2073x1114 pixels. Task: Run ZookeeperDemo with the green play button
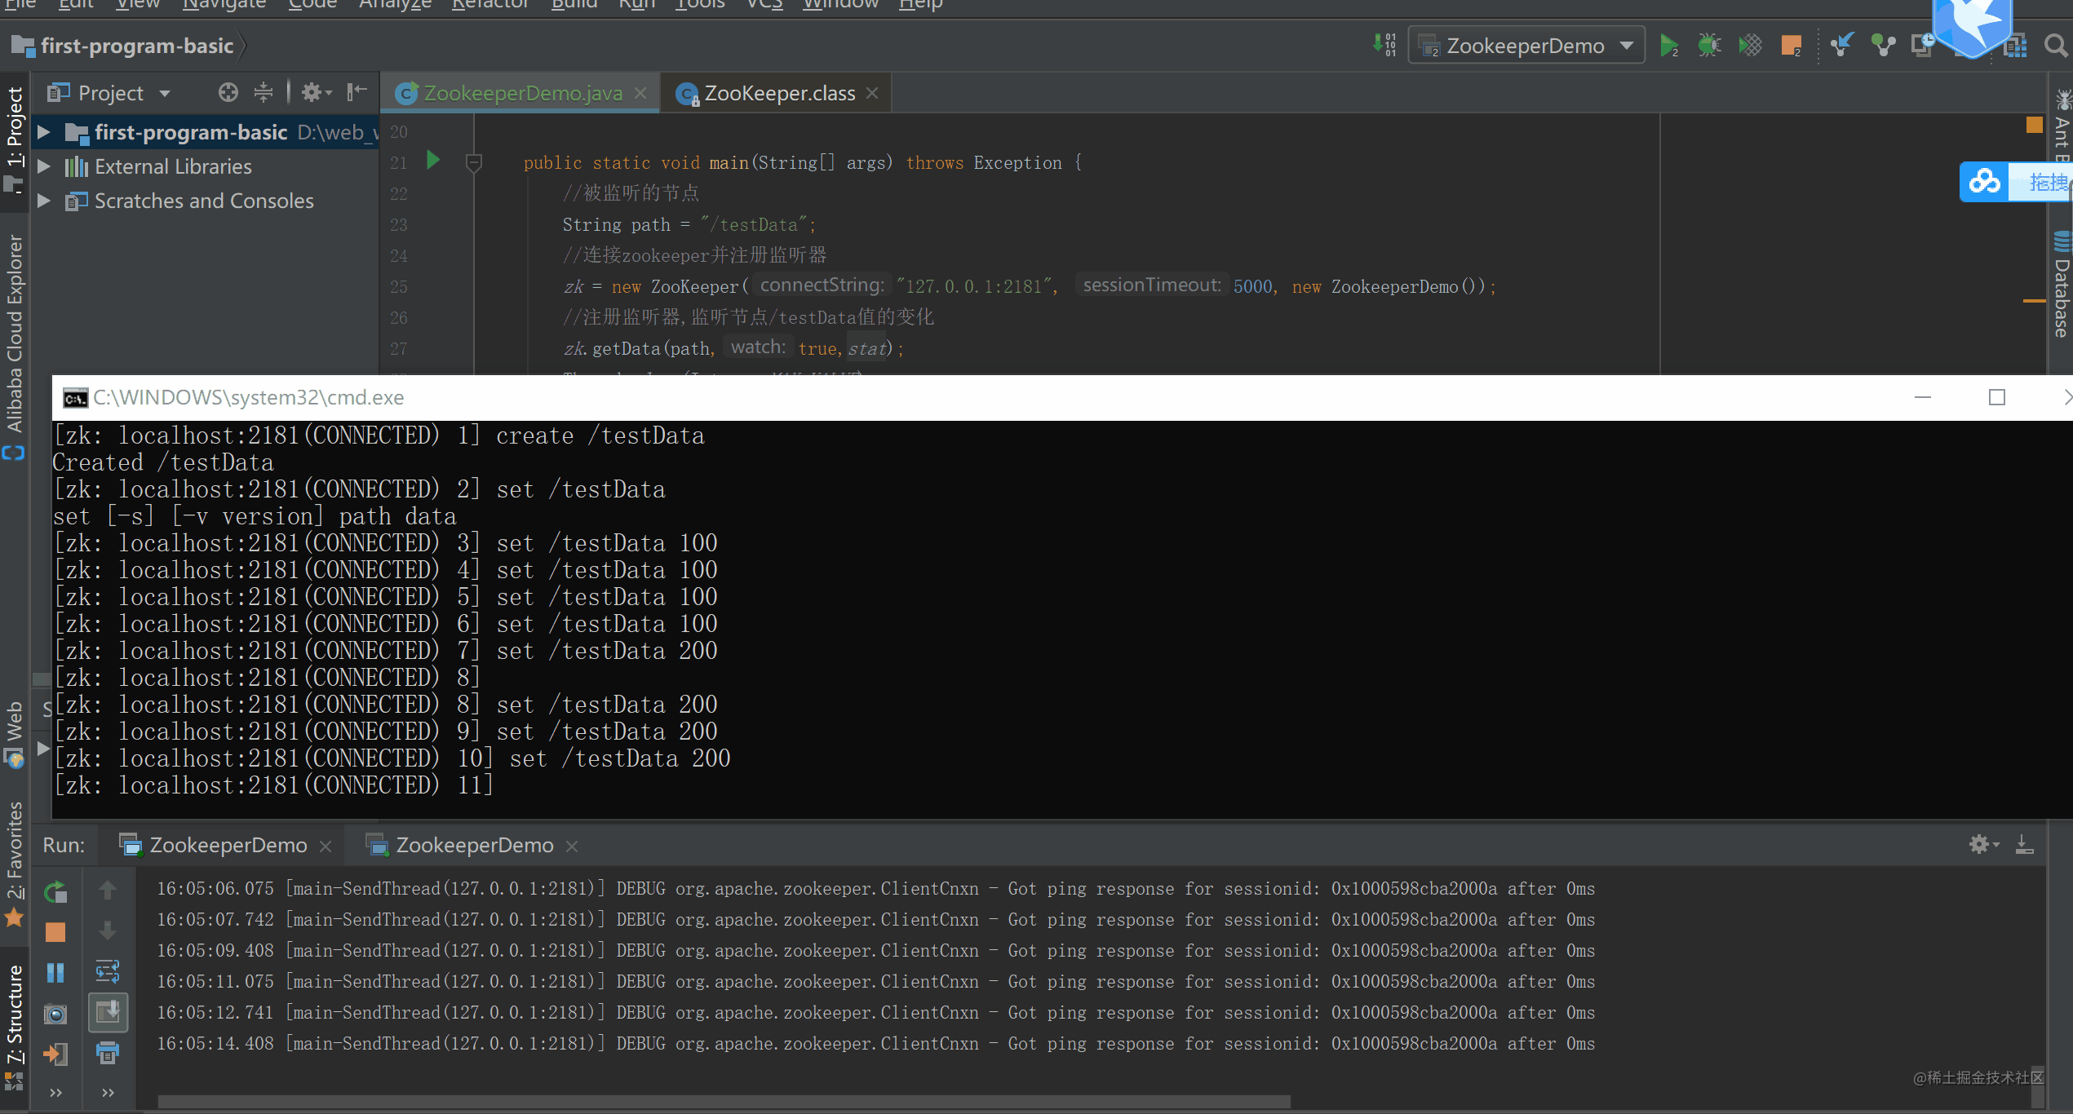pos(1668,46)
